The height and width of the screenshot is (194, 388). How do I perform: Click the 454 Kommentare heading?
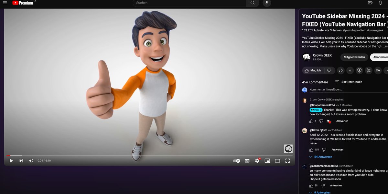315,82
